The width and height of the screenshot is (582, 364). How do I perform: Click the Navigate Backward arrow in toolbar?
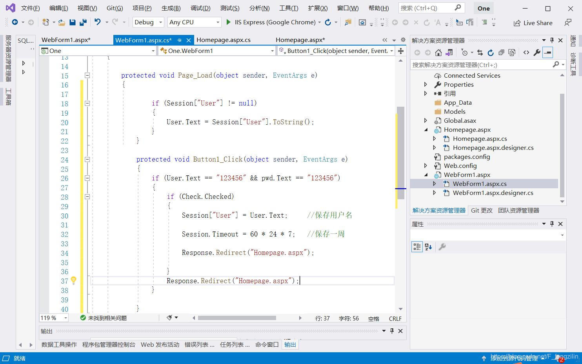(15, 22)
